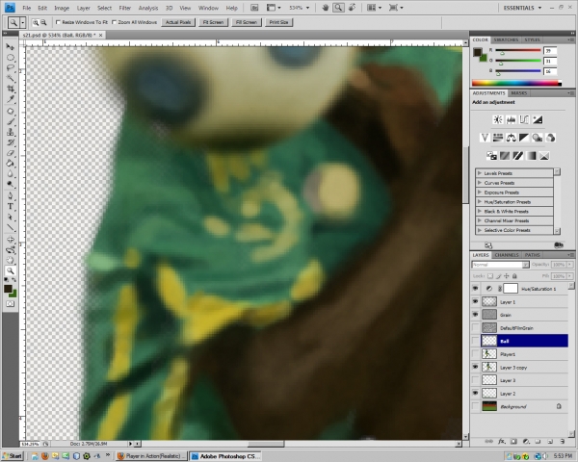Image resolution: width=578 pixels, height=462 pixels.
Task: Add a Color Balance adjustment
Action: [511, 138]
